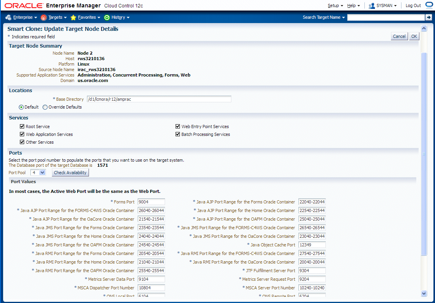Toggle the Web Entry Point Services checkbox
This screenshot has height=303, width=435.
coord(178,127)
